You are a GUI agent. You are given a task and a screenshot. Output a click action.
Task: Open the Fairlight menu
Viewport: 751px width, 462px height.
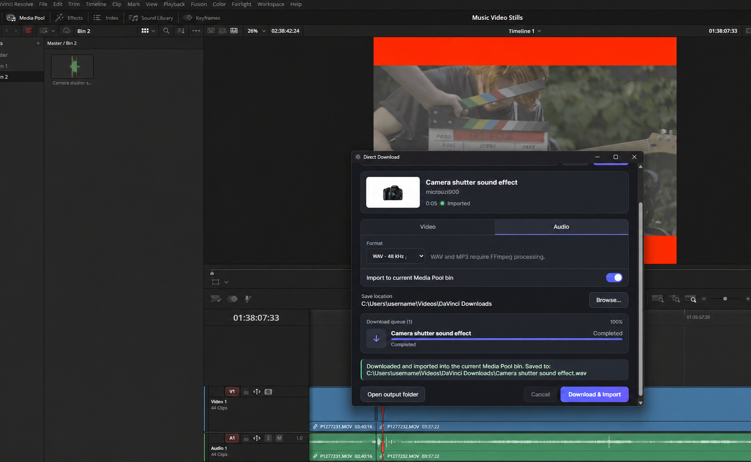(242, 4)
